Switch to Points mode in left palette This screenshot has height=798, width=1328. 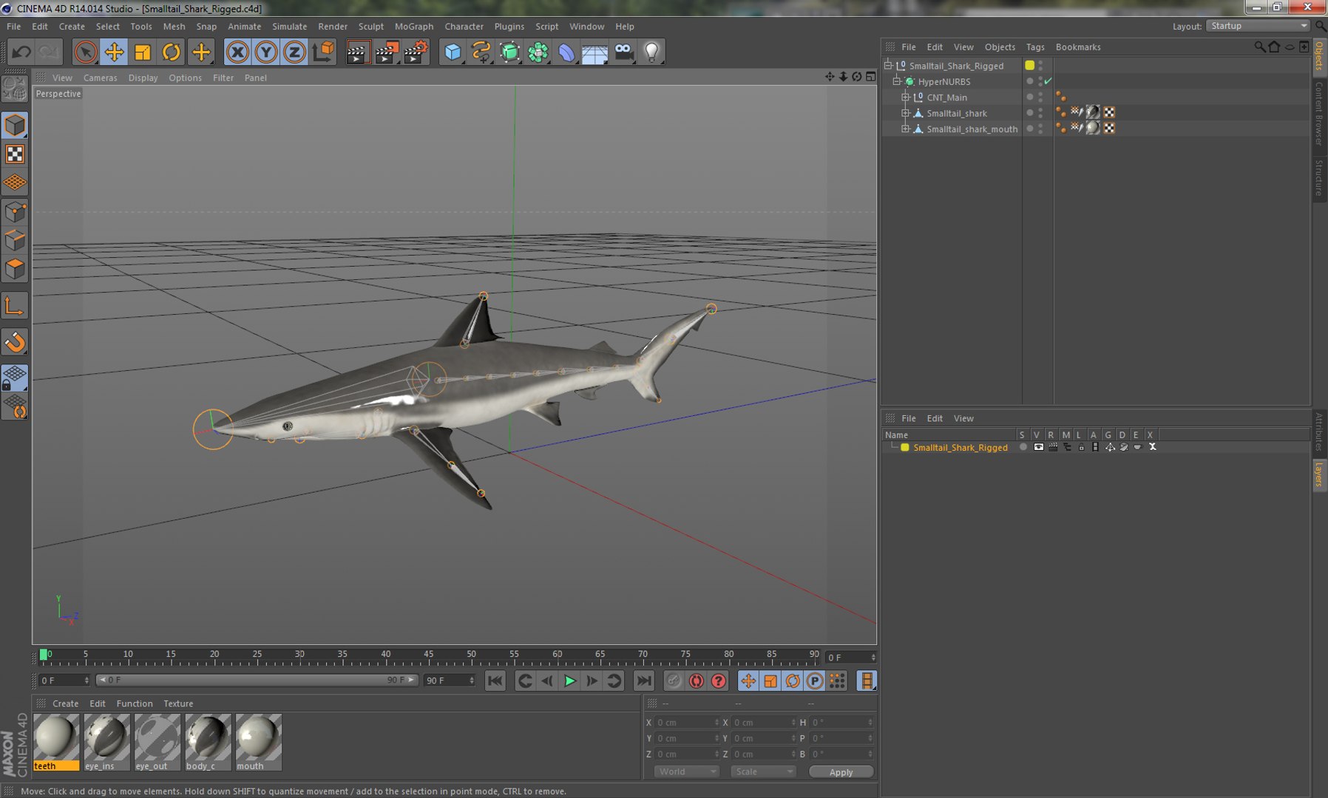click(x=15, y=213)
